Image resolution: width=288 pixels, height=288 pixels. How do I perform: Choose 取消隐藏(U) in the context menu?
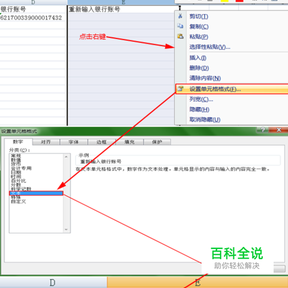coord(205,120)
